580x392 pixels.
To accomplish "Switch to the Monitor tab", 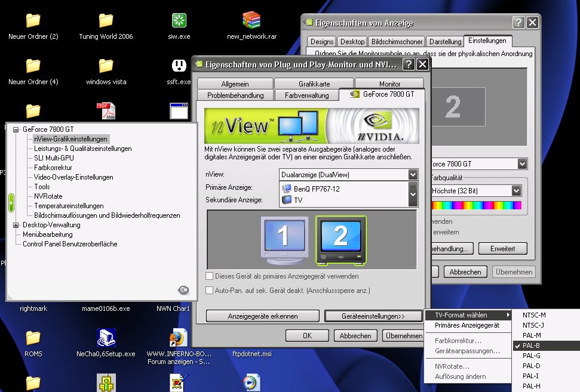I will (x=389, y=84).
